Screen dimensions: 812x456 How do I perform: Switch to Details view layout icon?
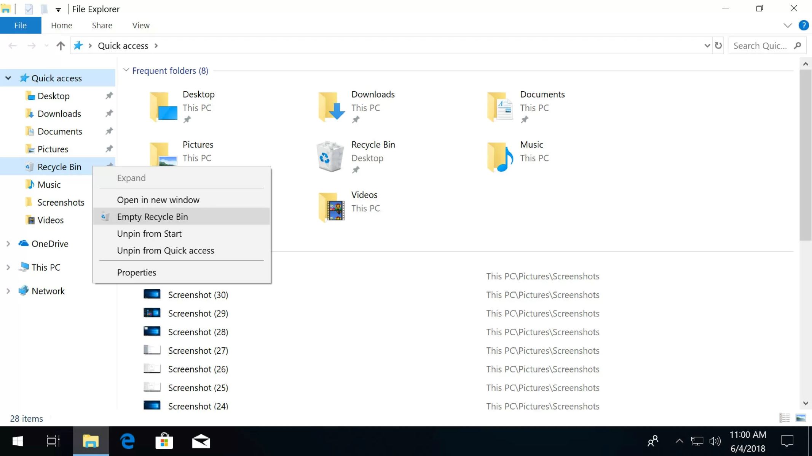(785, 418)
